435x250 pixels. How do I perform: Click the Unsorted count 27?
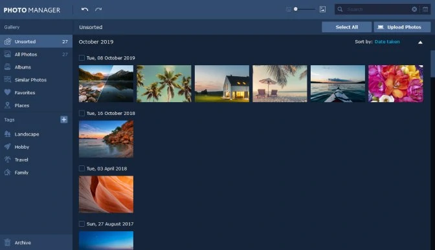(x=65, y=41)
